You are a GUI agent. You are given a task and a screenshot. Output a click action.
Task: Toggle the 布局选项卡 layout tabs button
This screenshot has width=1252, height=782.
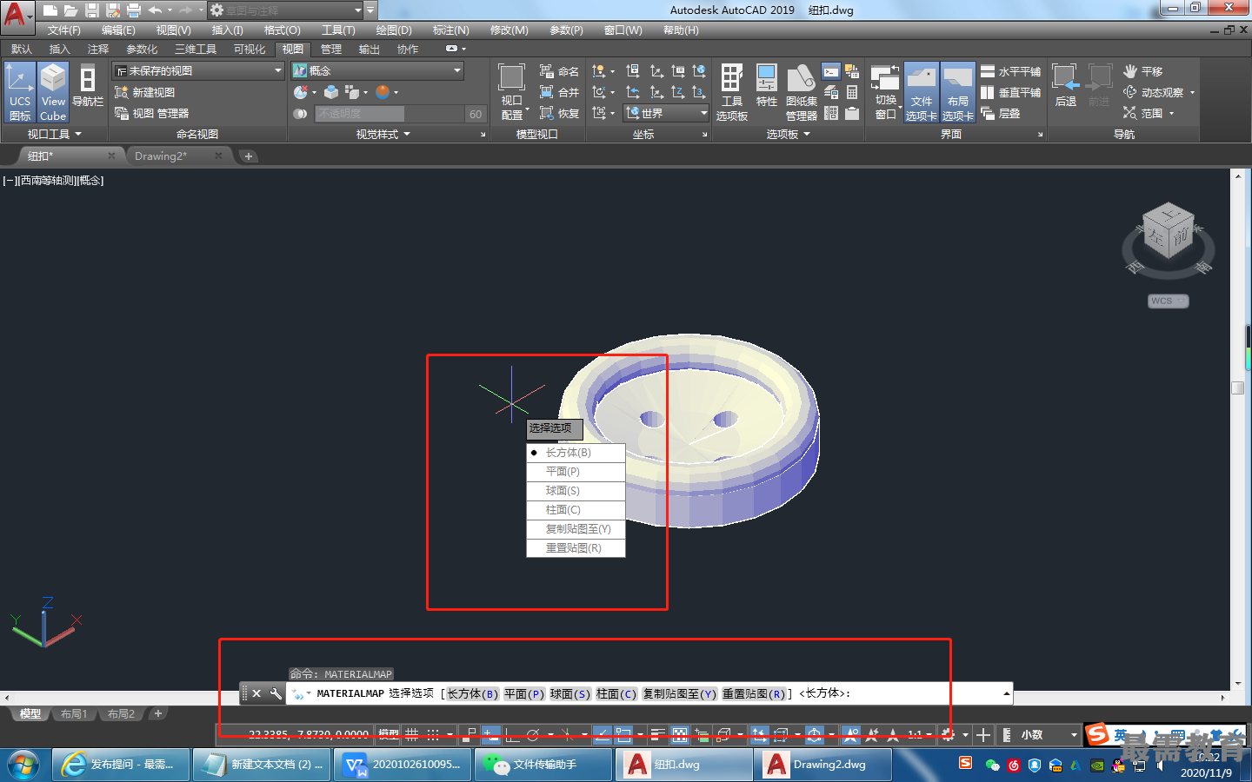point(957,92)
